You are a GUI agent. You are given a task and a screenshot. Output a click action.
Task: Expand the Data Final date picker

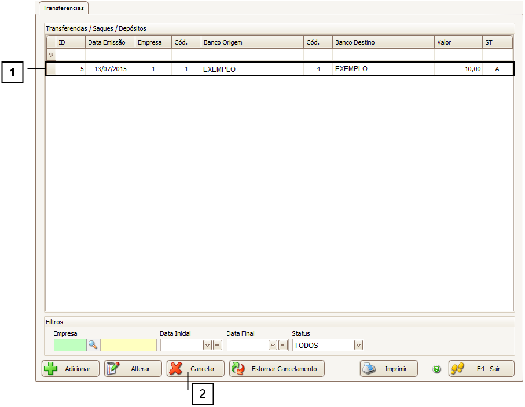tap(273, 345)
